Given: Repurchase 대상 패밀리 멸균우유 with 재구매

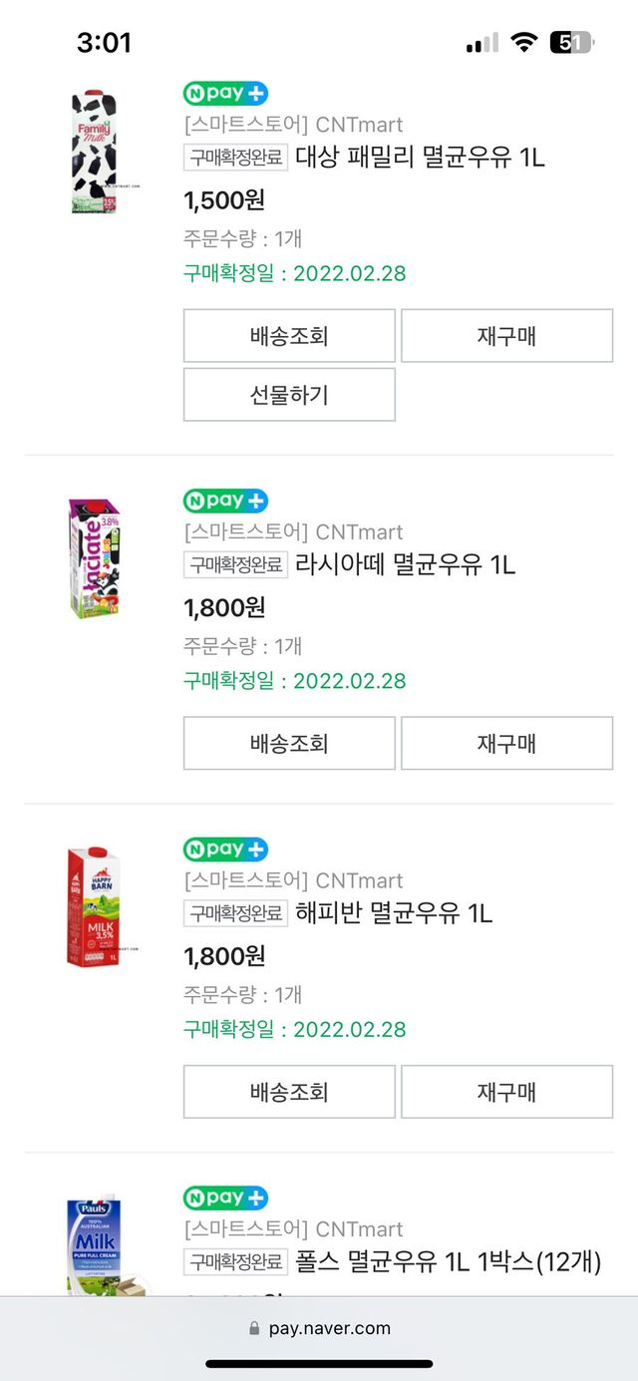Looking at the screenshot, I should [x=506, y=336].
